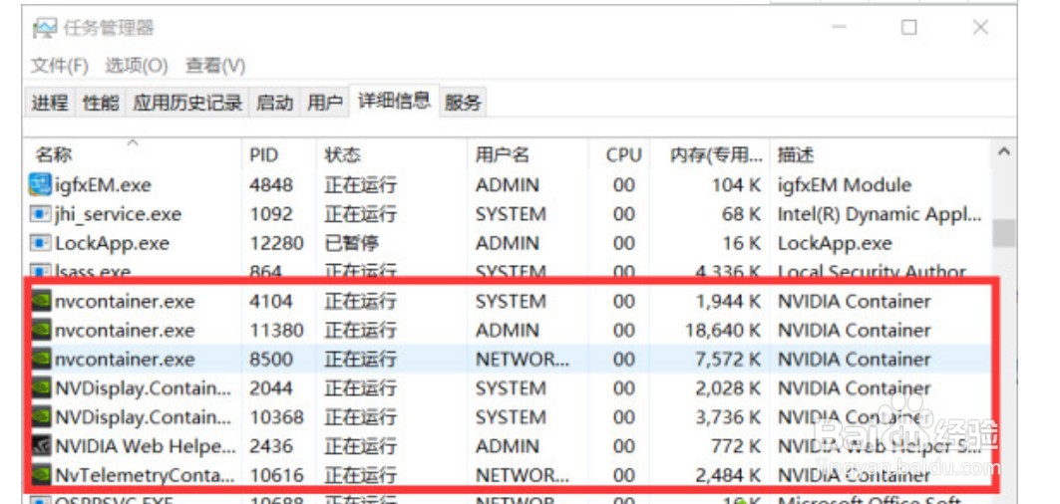Click the NVIDIA Web Helper process icon
The height and width of the screenshot is (504, 1060).
coord(41,446)
